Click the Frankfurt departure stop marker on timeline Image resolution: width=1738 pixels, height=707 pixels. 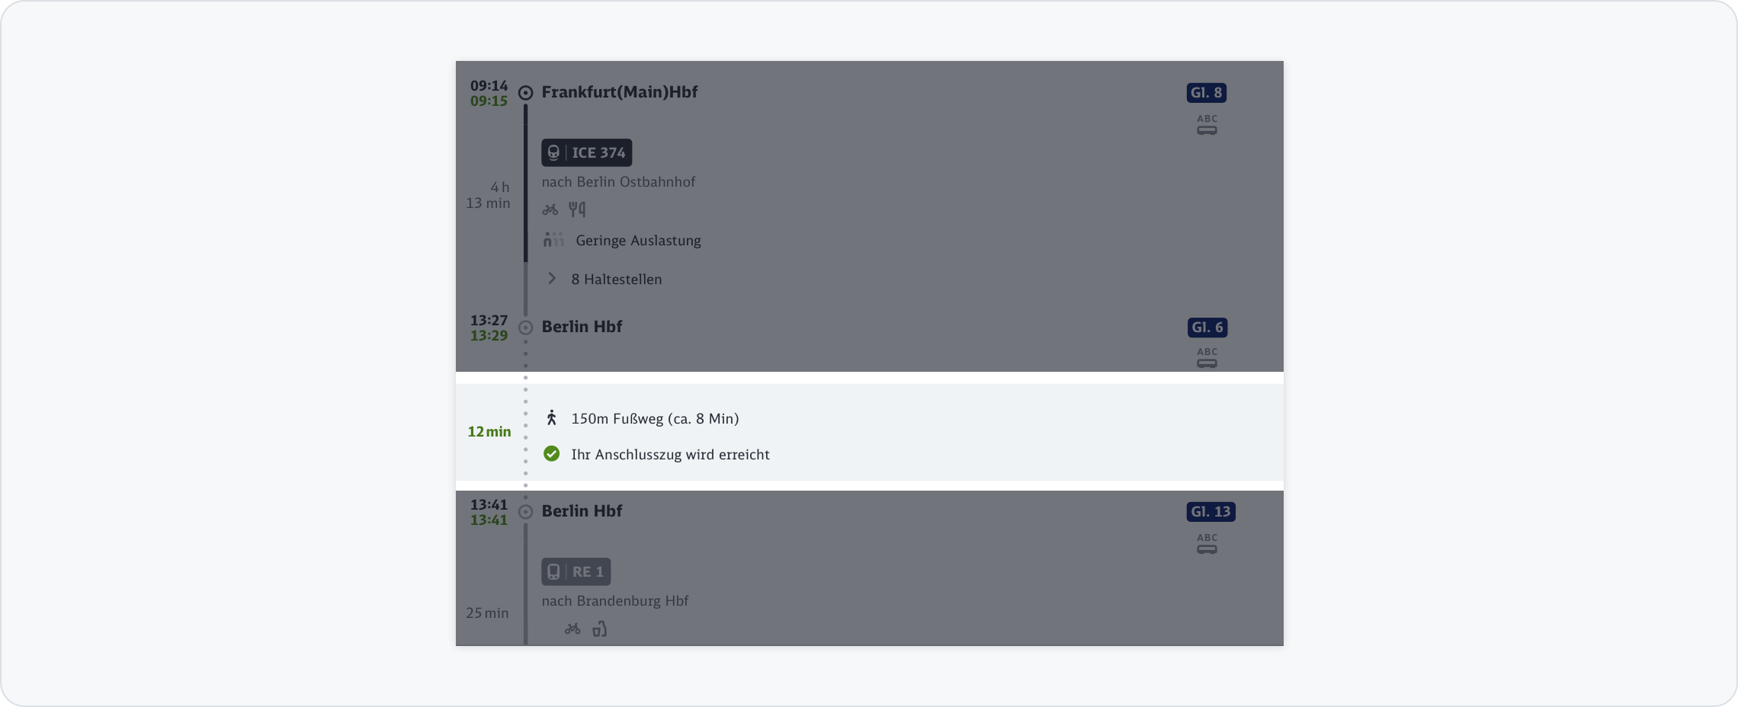[525, 93]
